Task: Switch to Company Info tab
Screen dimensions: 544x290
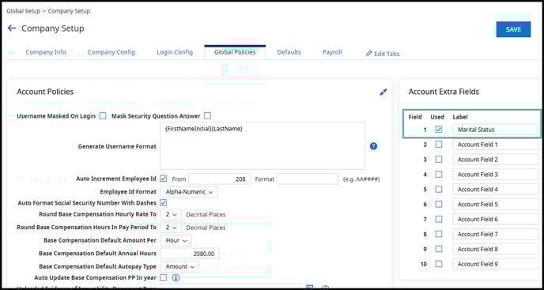Action: pos(46,52)
